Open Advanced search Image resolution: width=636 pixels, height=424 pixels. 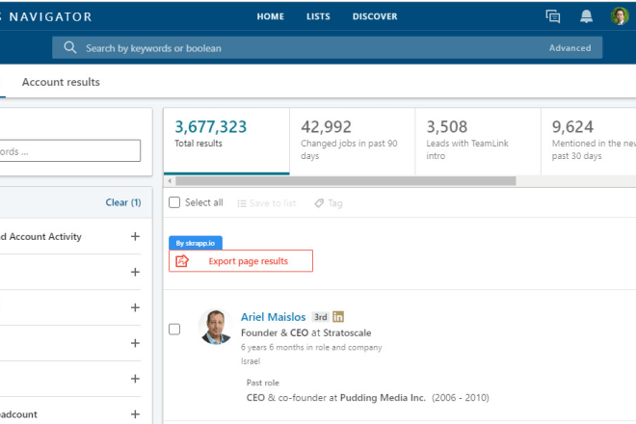click(570, 48)
